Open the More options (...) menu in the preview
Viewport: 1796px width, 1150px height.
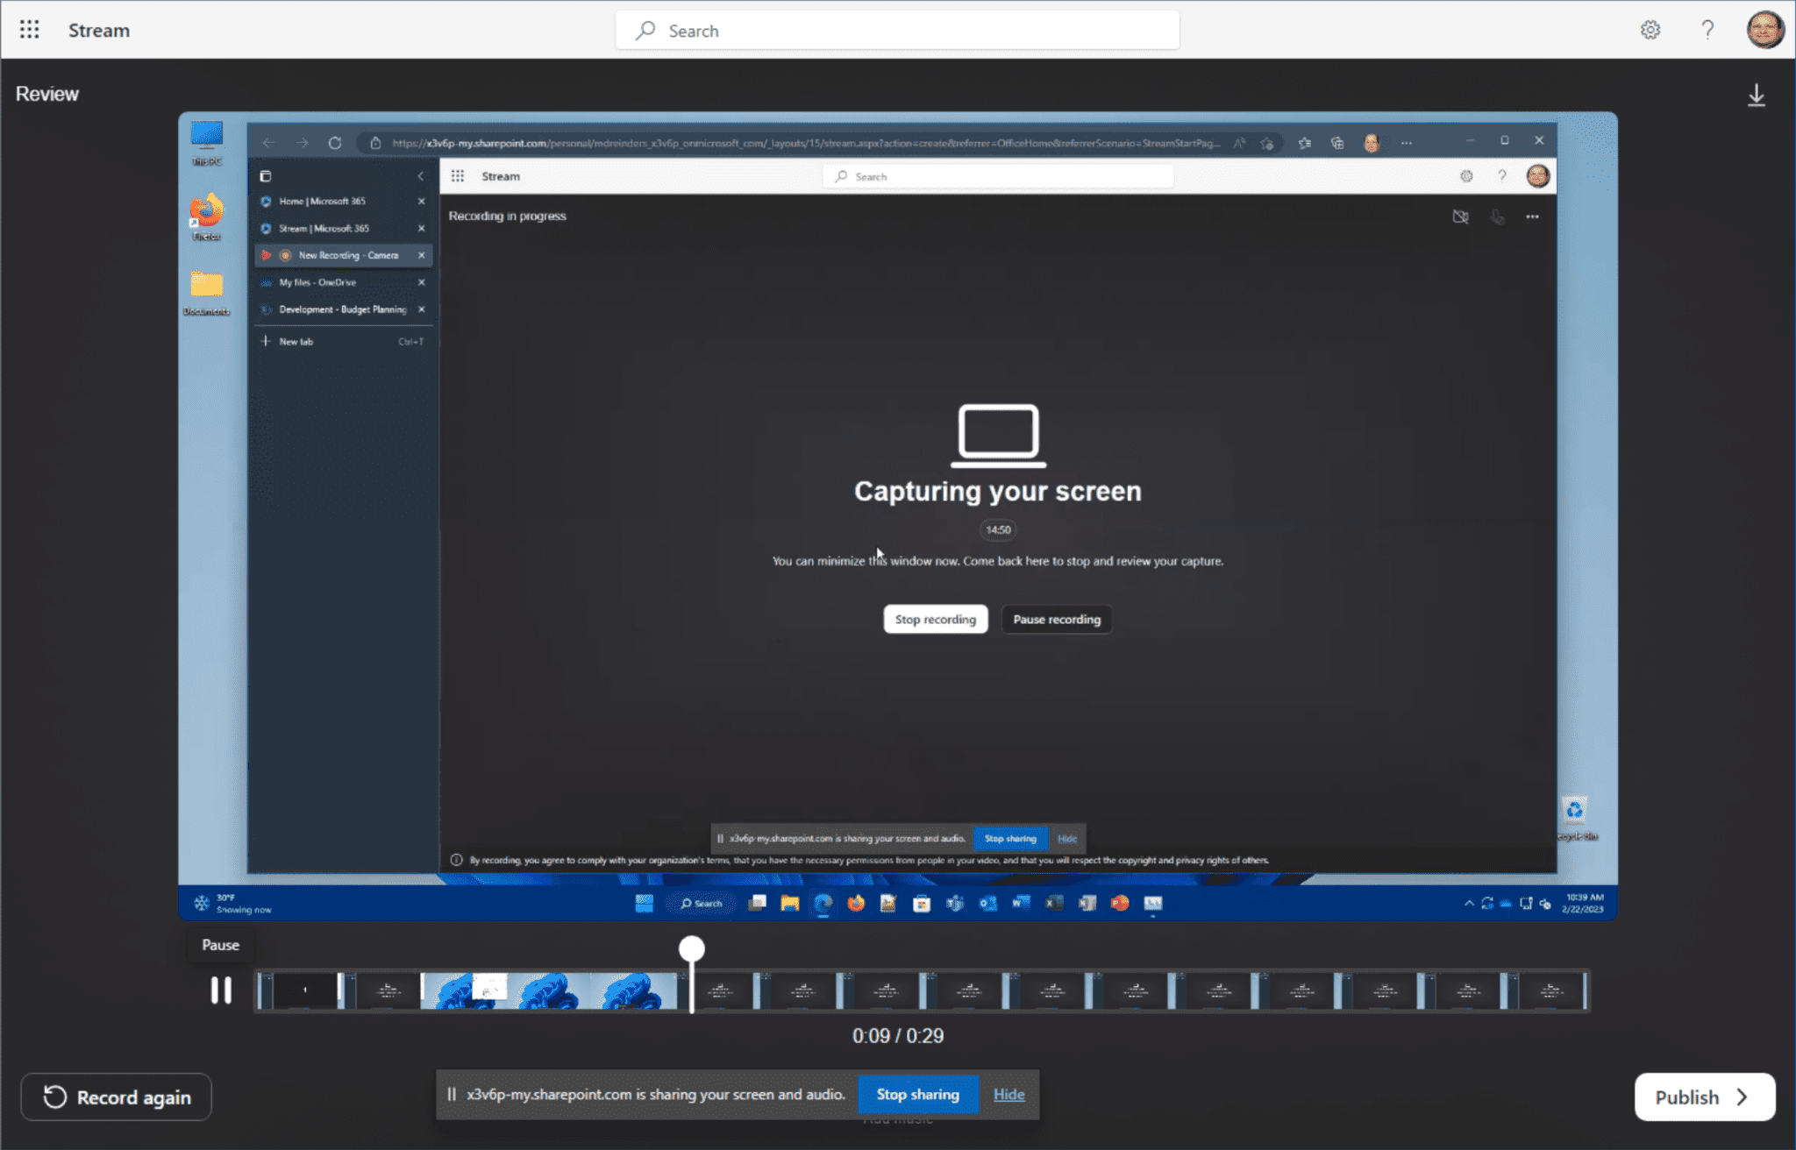coord(1533,217)
